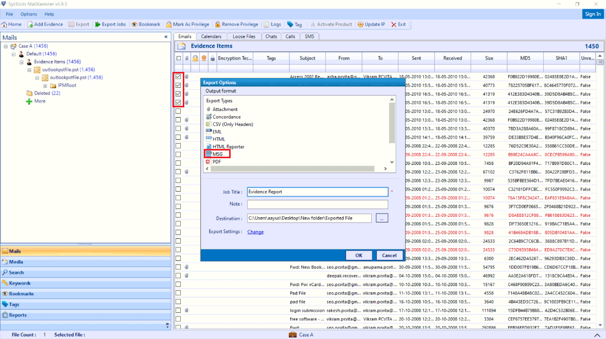Open the Keywords sidebar section
Image resolution: width=606 pixels, height=339 pixels.
pos(85,283)
